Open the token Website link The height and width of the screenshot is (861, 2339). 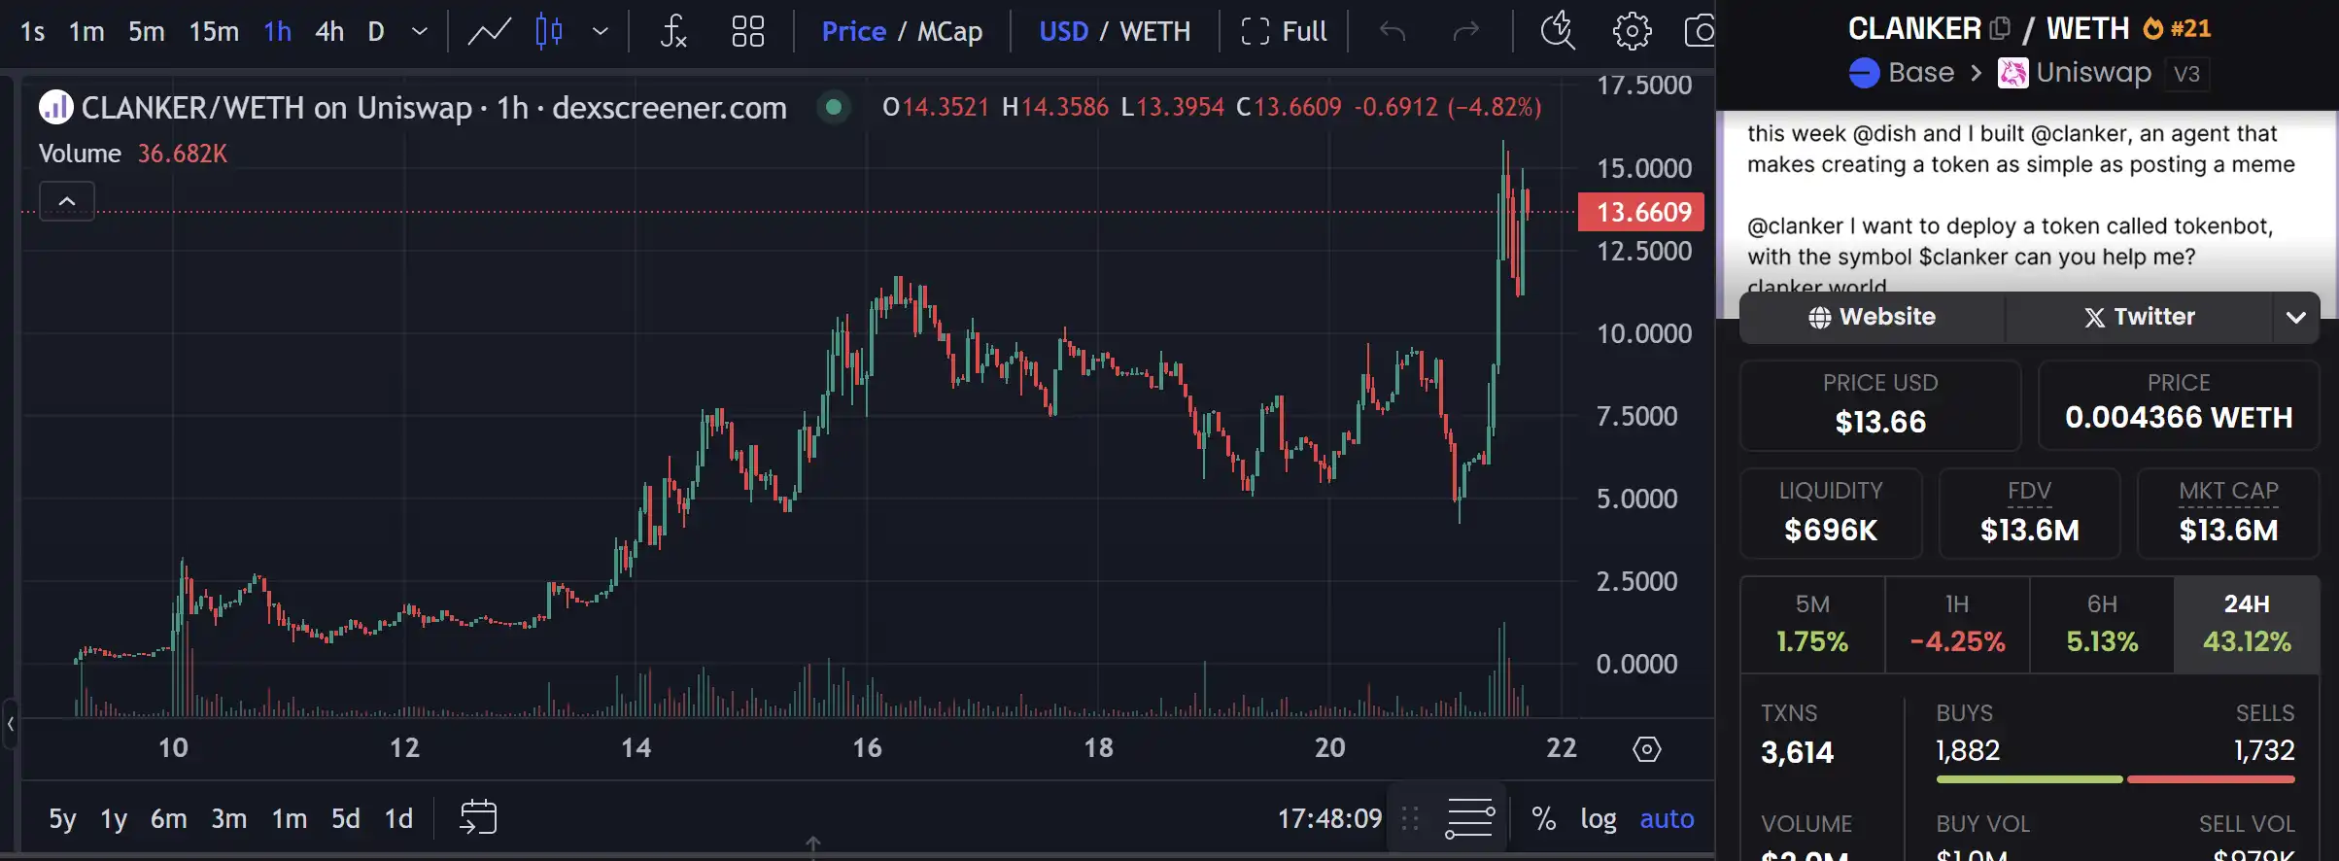(x=1872, y=317)
